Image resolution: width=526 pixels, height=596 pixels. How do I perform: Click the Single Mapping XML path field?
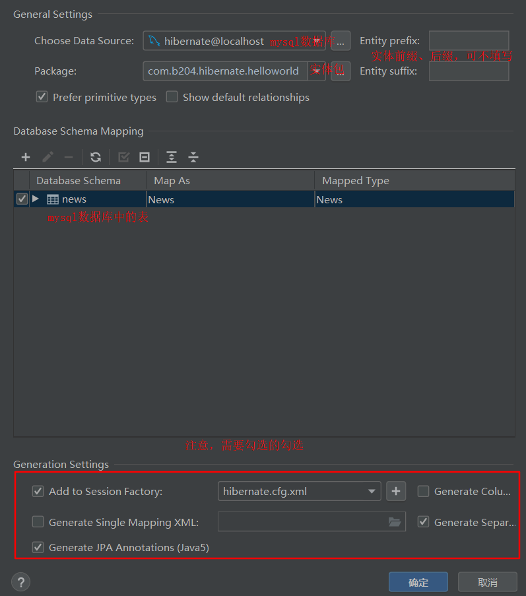pos(312,521)
